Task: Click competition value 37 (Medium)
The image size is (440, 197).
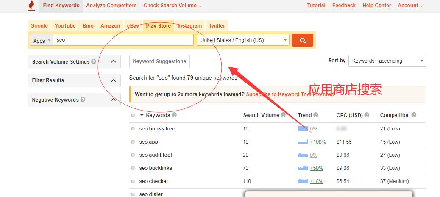Action: 395,181
